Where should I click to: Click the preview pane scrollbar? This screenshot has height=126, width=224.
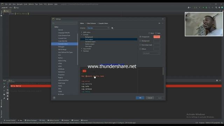pos(163,71)
